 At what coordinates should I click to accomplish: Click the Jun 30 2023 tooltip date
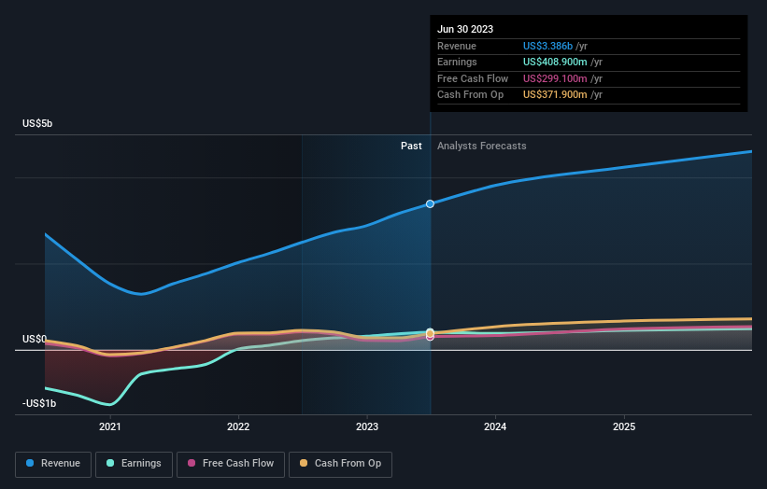click(x=465, y=29)
